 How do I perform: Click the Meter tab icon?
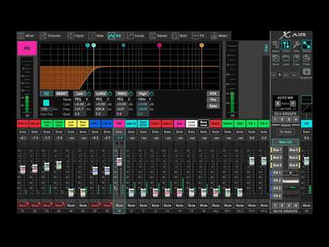tap(214, 36)
